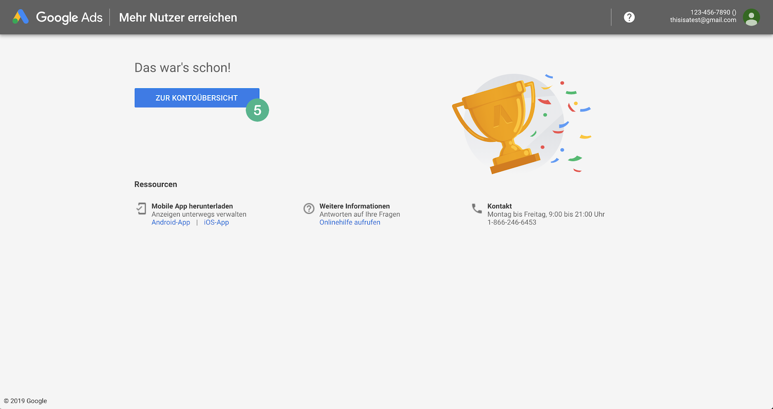The image size is (773, 409).
Task: Click the Kontakt phone icon
Action: [477, 208]
